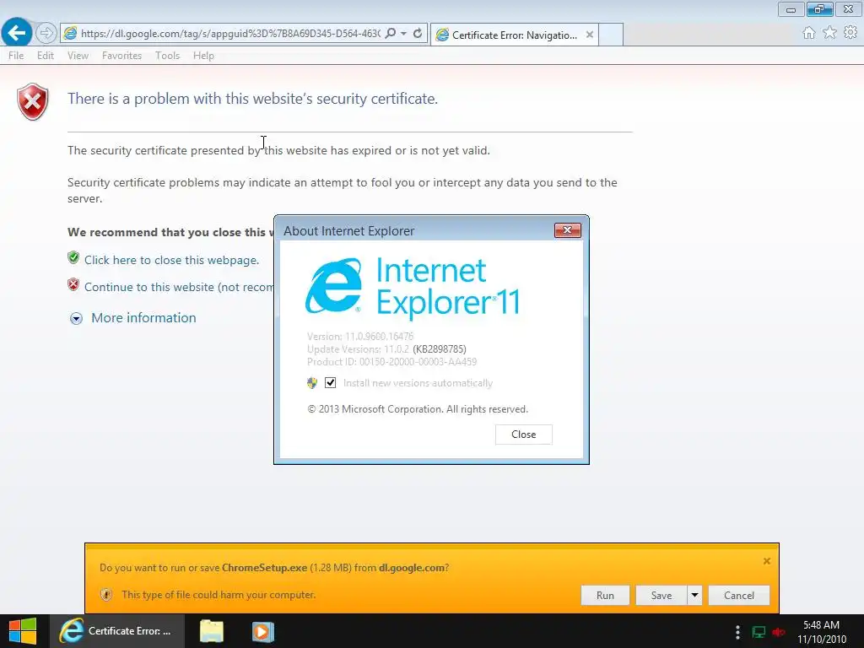Click the Internet Explorer taskbar button
Image resolution: width=864 pixels, height=648 pixels.
[116, 631]
